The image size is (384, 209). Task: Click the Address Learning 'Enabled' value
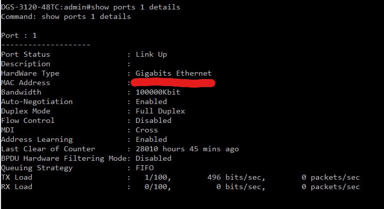[x=151, y=139]
